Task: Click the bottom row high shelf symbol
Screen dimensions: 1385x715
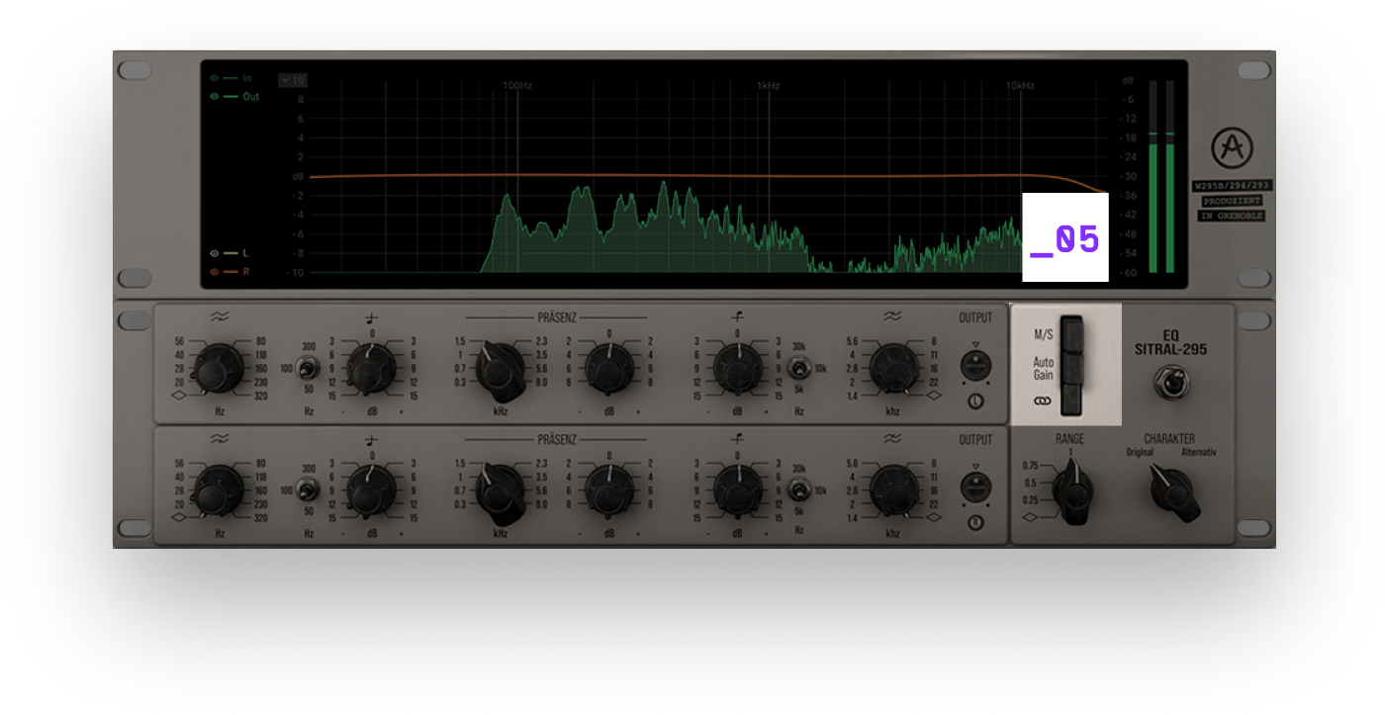Action: [x=737, y=438]
